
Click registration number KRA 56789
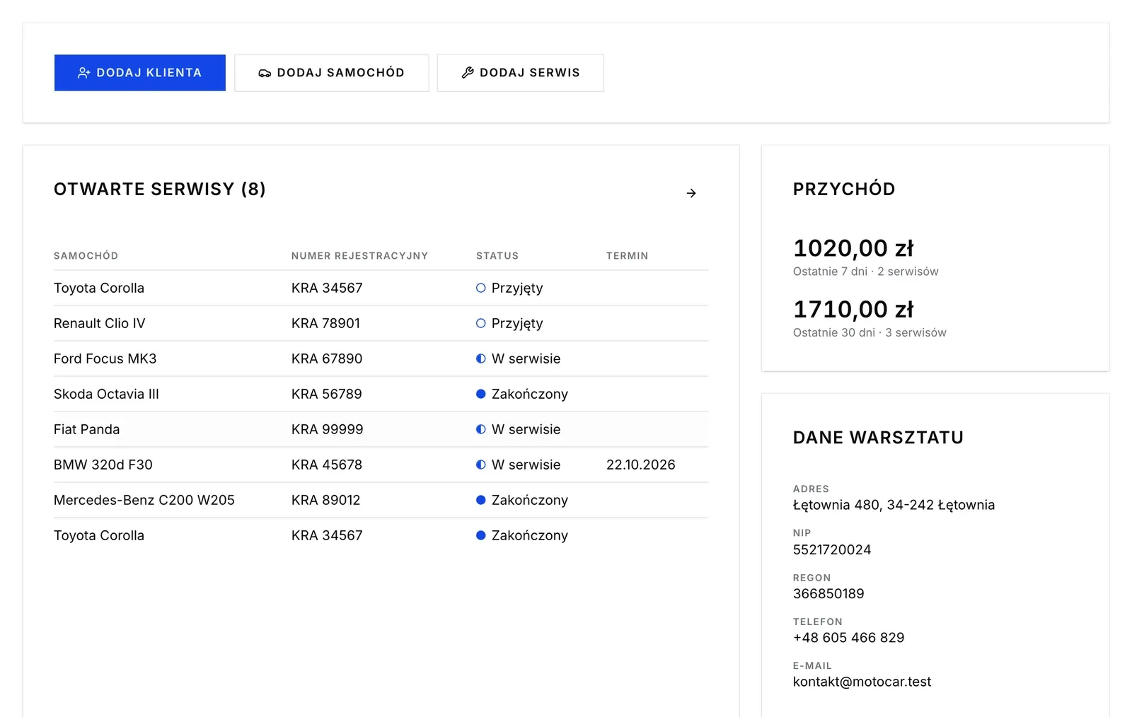(x=327, y=394)
